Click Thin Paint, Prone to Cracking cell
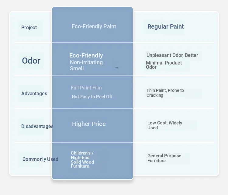The image size is (228, 195). pos(165,93)
